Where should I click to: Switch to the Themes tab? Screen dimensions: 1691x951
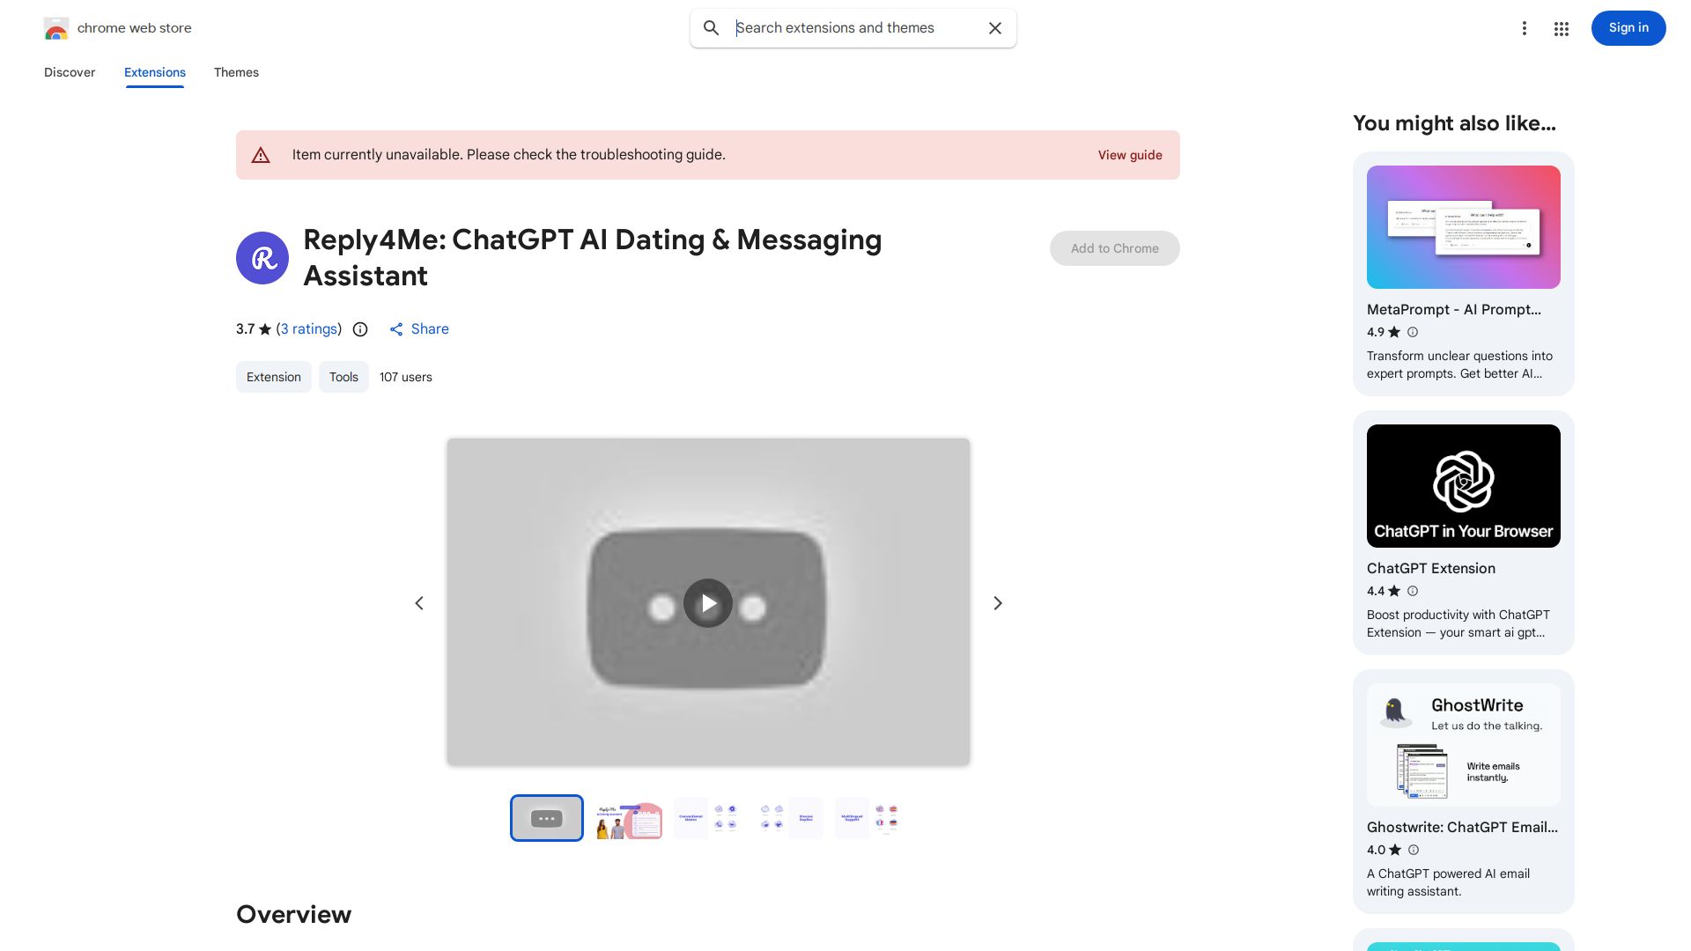pyautogui.click(x=236, y=72)
